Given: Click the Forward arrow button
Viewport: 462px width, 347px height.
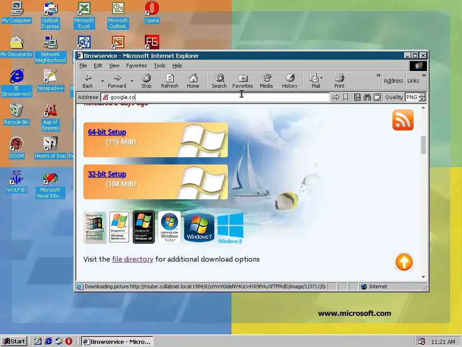Looking at the screenshot, I should click(117, 81).
